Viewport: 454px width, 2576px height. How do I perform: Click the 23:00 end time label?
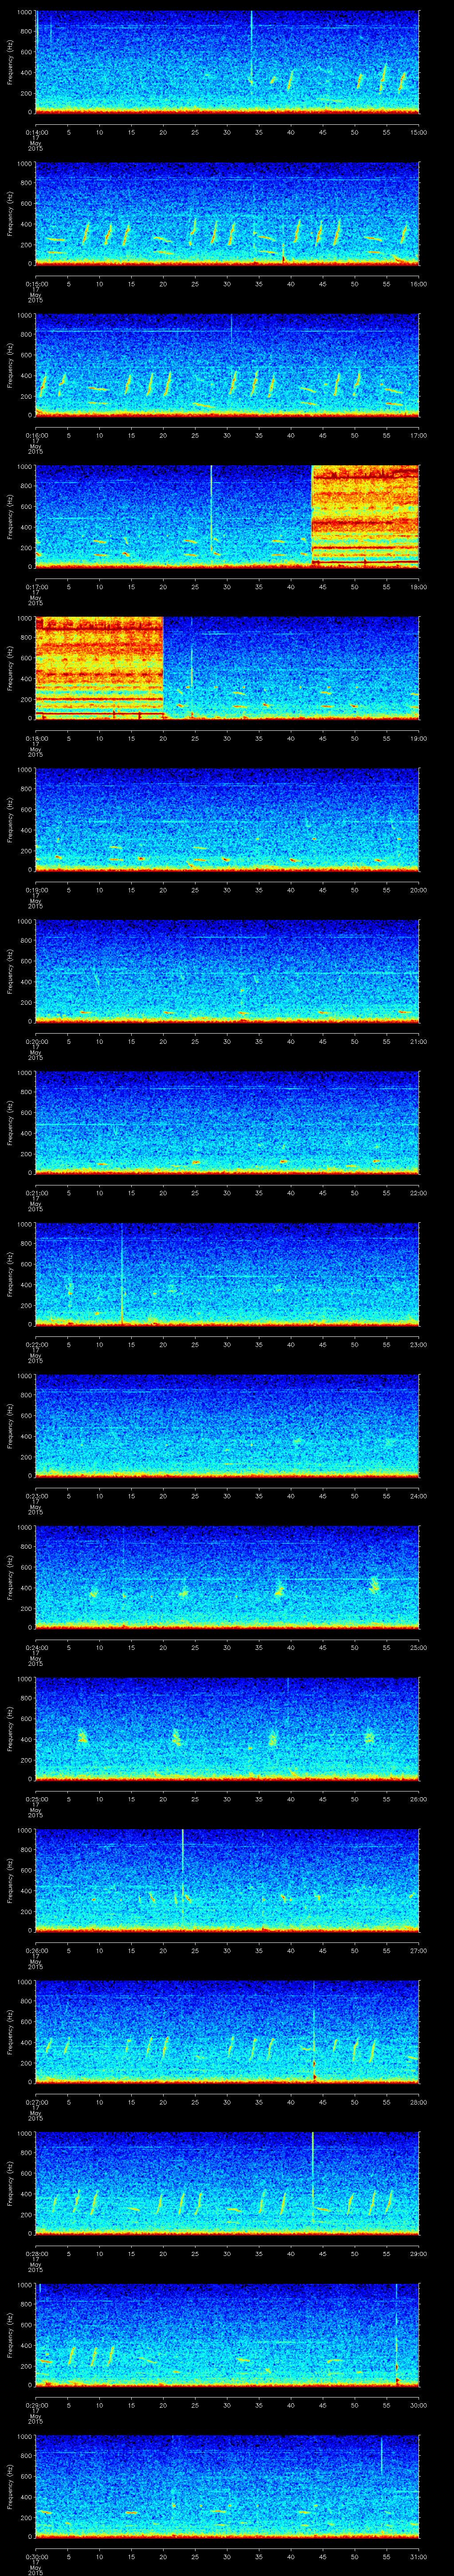418,1344
